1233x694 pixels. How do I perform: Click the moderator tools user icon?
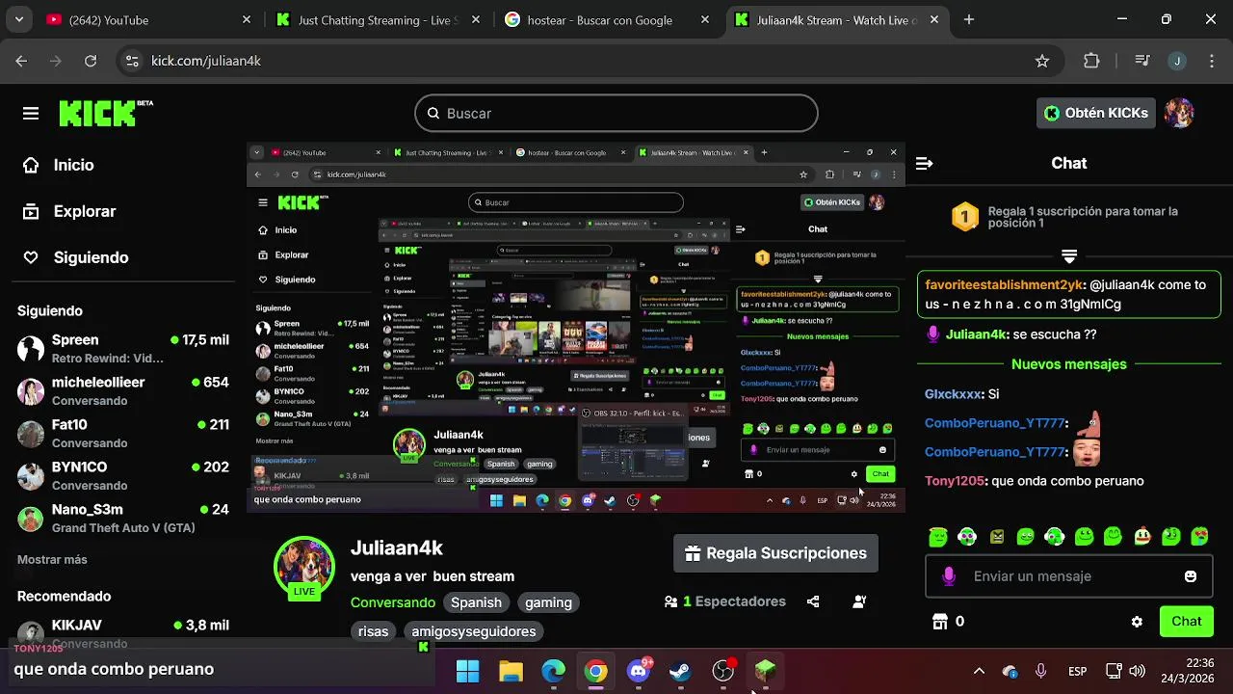859,601
